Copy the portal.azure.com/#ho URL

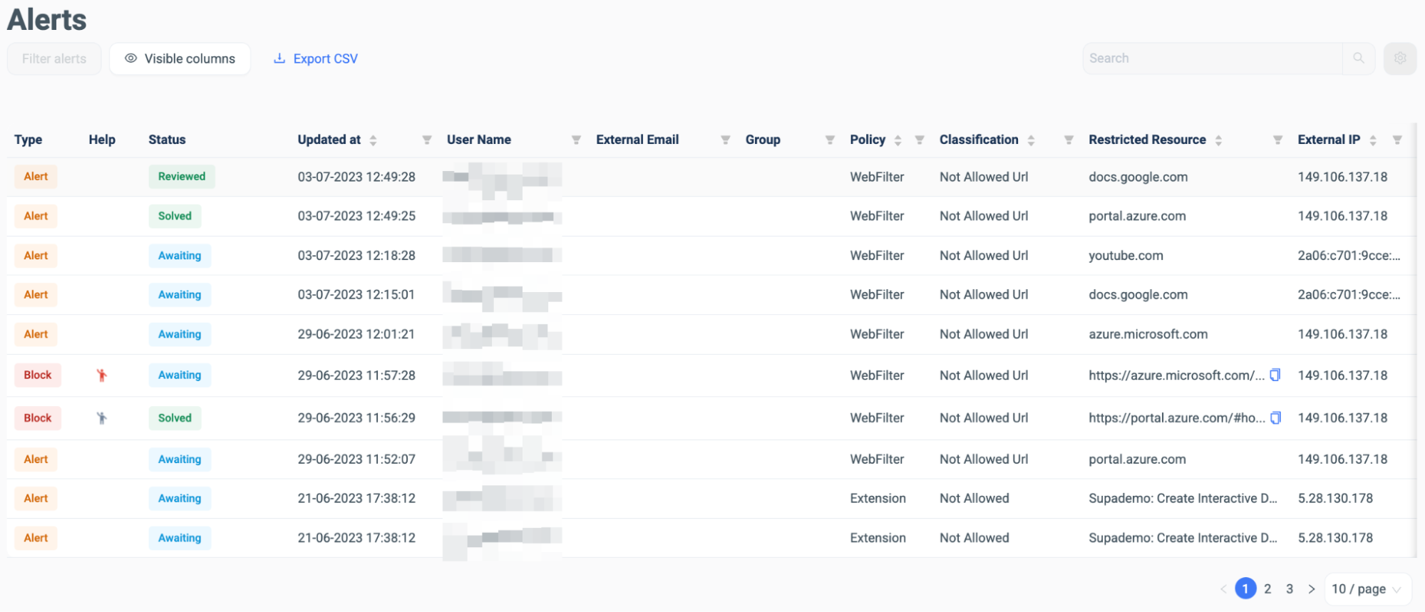point(1276,417)
